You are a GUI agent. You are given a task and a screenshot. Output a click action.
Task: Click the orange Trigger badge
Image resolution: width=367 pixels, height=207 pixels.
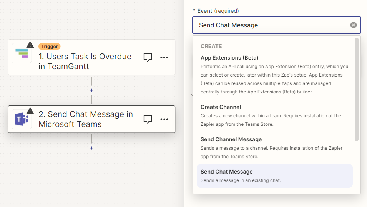49,47
